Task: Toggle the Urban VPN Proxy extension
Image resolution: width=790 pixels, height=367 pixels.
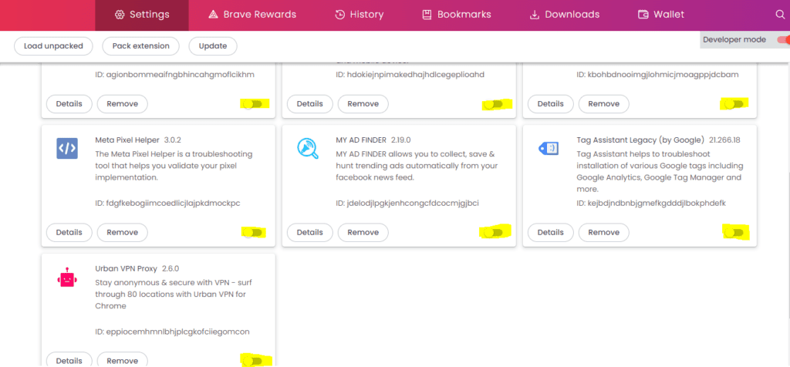Action: point(253,361)
